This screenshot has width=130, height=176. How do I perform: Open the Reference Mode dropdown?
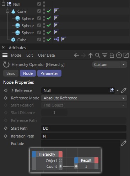pyautogui.click(x=84, y=98)
